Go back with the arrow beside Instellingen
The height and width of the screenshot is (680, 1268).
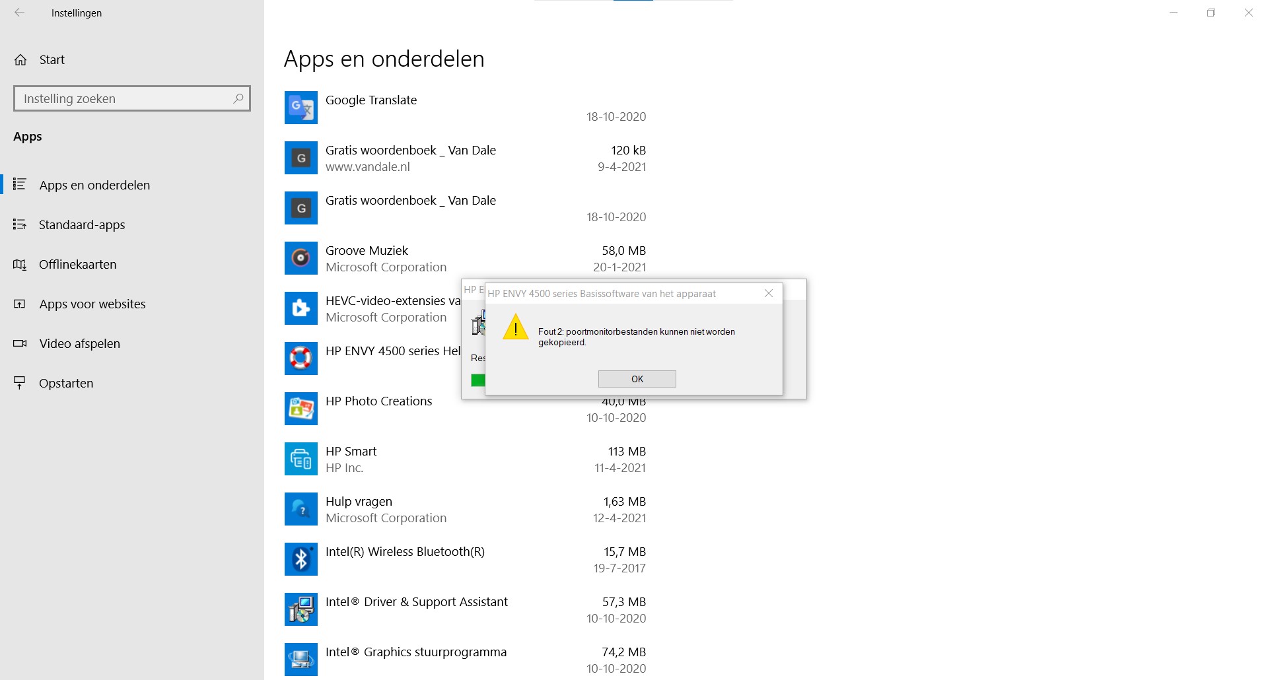coord(20,13)
